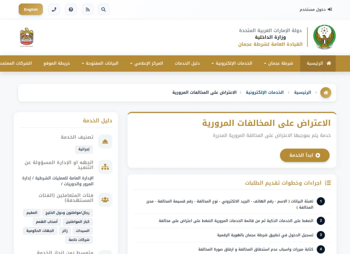Screen dimensions: 350x254
Task: Click step 2 number badge
Action: [321, 221]
